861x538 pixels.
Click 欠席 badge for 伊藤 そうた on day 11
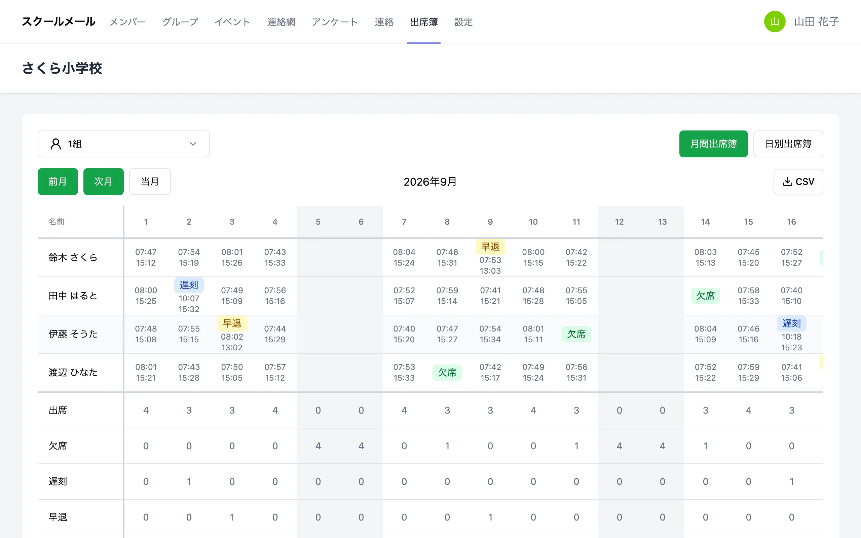point(576,334)
